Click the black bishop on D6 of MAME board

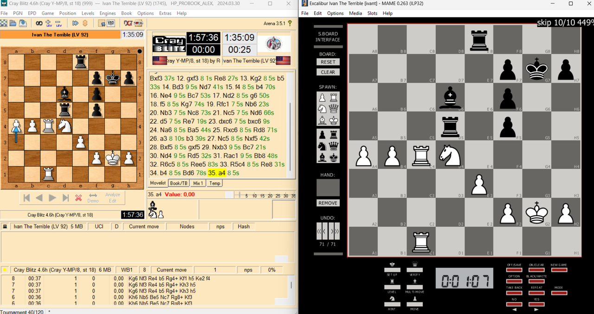click(x=450, y=97)
